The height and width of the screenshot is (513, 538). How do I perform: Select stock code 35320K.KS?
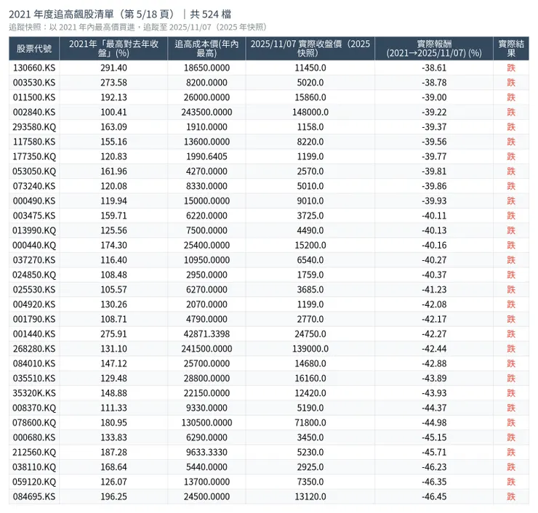(x=34, y=393)
